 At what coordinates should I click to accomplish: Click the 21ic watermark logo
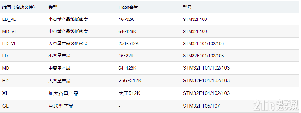[275, 105]
